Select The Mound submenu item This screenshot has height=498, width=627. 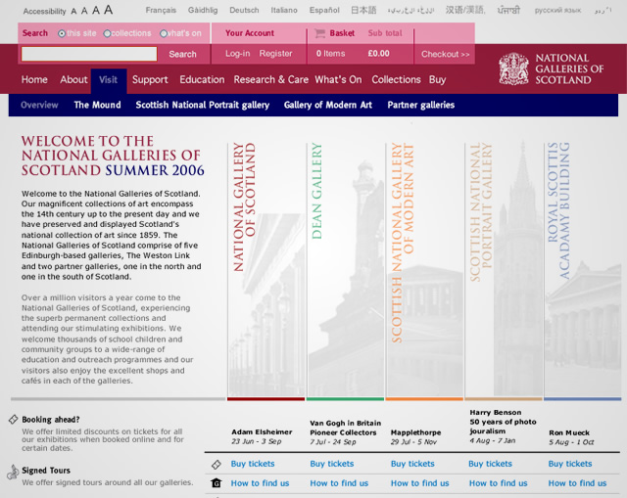tap(97, 105)
